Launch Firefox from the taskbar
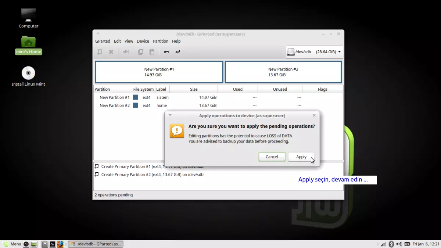The height and width of the screenshot is (248, 441). pos(60,244)
